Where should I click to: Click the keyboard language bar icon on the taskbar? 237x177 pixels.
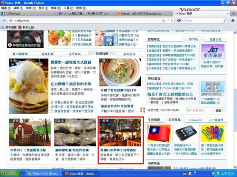click(185, 174)
